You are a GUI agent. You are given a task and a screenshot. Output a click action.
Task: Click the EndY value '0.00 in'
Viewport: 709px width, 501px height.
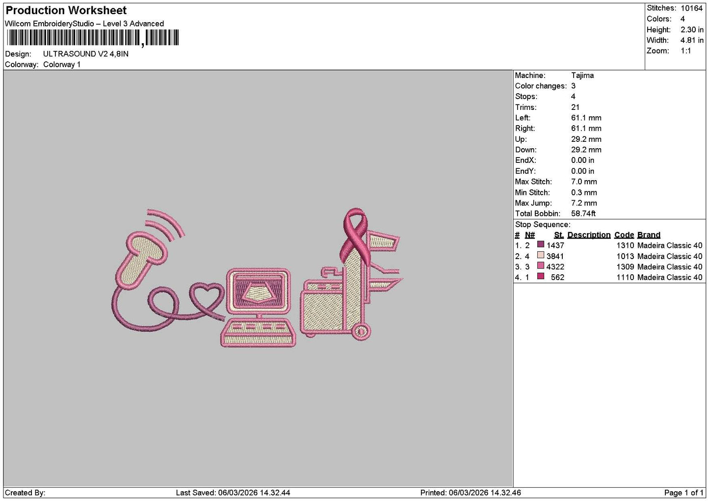[582, 171]
